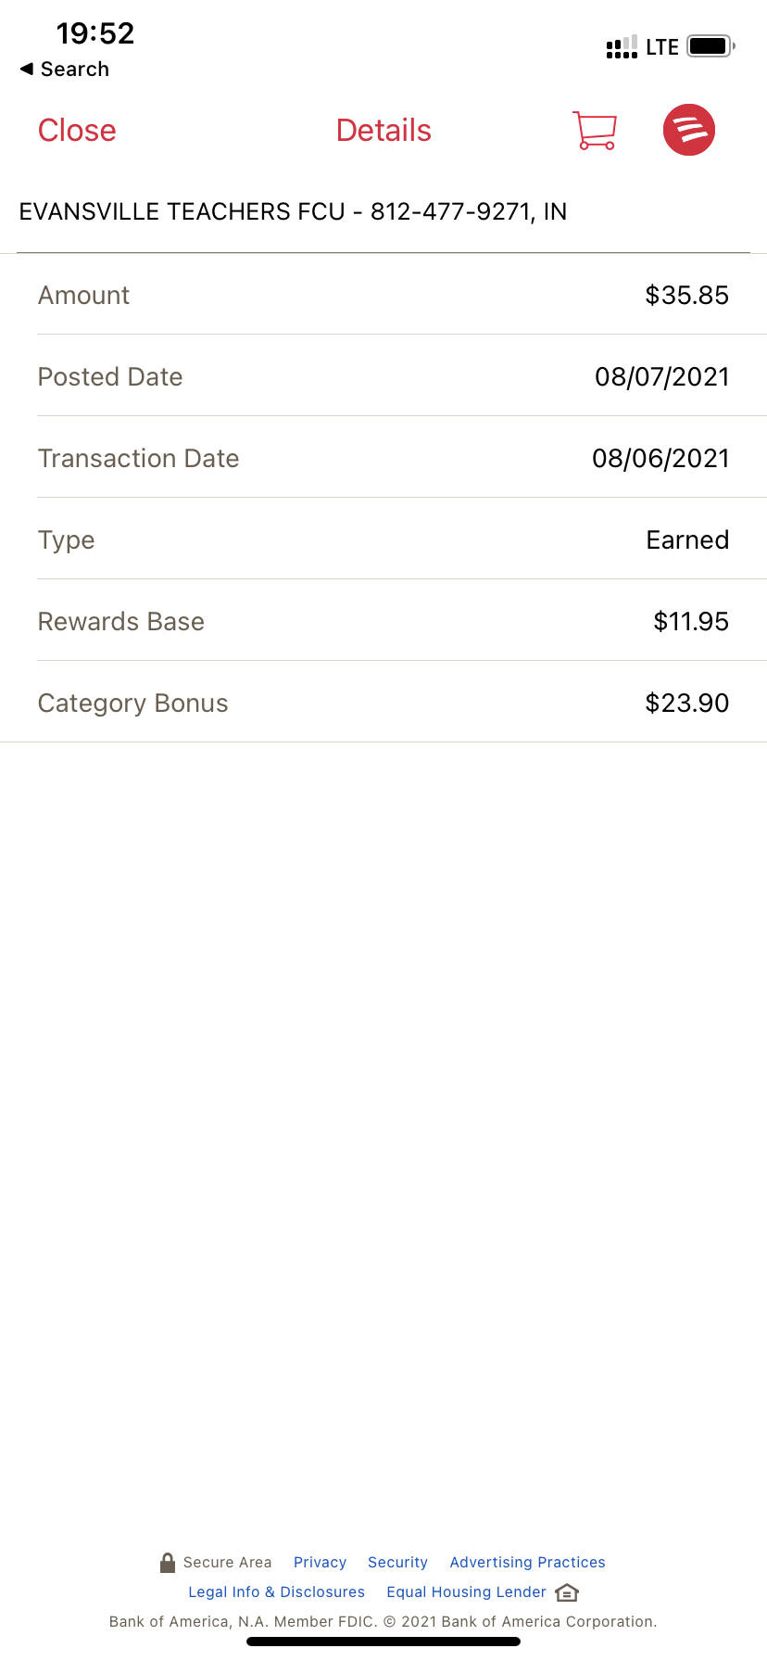Viewport: 767px width, 1661px height.
Task: Open Legal Info & Disclosures
Action: click(x=276, y=1592)
